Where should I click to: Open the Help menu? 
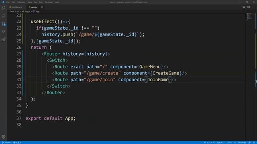pyautogui.click(x=57, y=2)
